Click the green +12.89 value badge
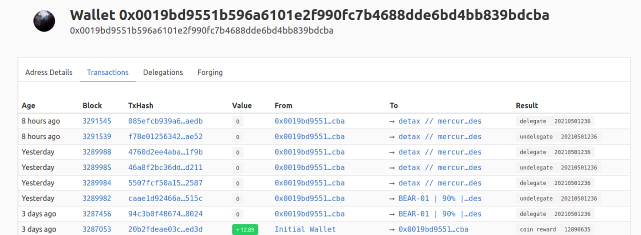 click(245, 229)
